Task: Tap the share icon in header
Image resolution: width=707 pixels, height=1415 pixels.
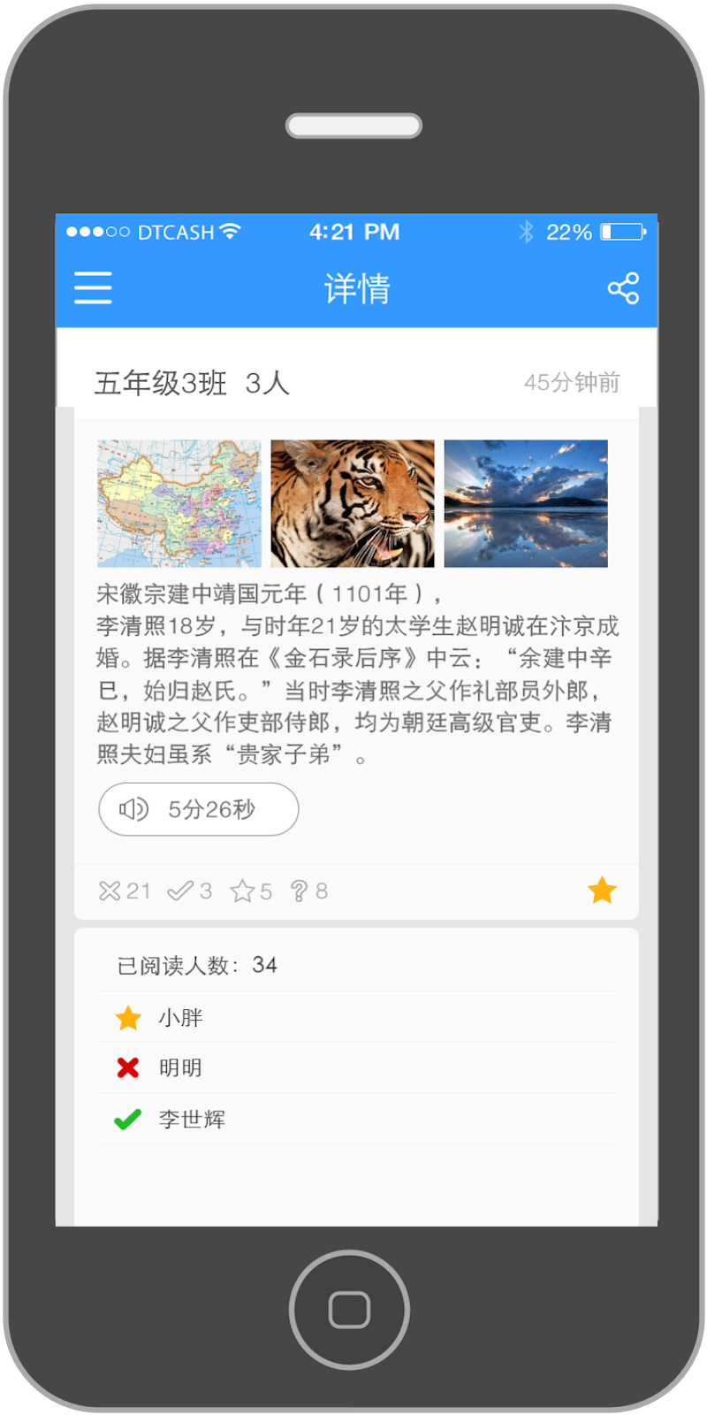Action: (623, 288)
